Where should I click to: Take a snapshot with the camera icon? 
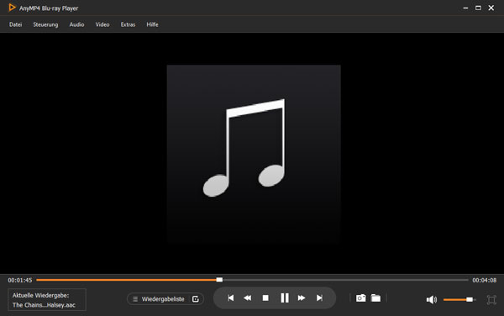(360, 298)
